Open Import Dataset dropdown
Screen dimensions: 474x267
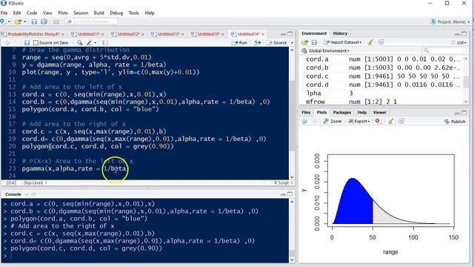click(x=342, y=42)
